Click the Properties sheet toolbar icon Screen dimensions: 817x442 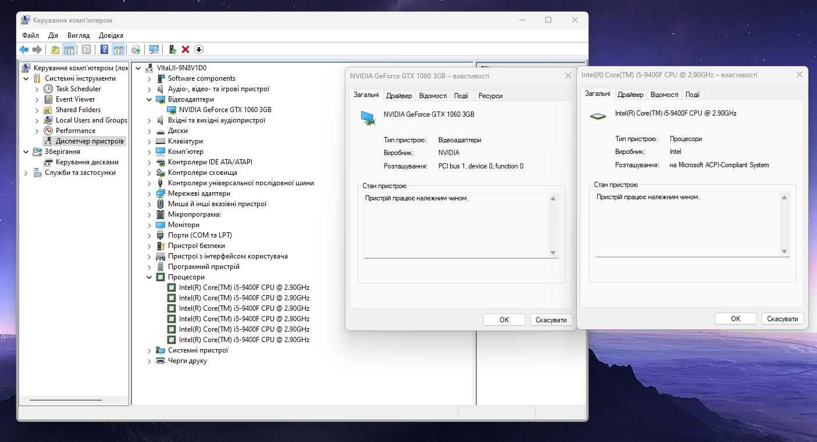pyautogui.click(x=87, y=49)
